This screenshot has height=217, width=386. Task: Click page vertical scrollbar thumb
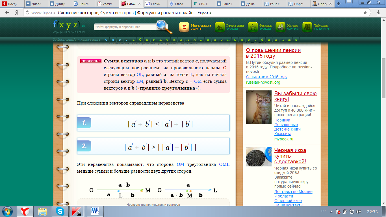tap(383, 78)
